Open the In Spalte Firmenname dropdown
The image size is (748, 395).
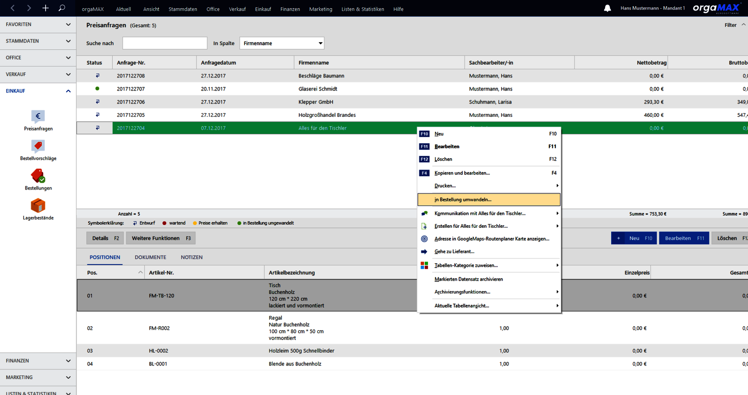tap(282, 43)
